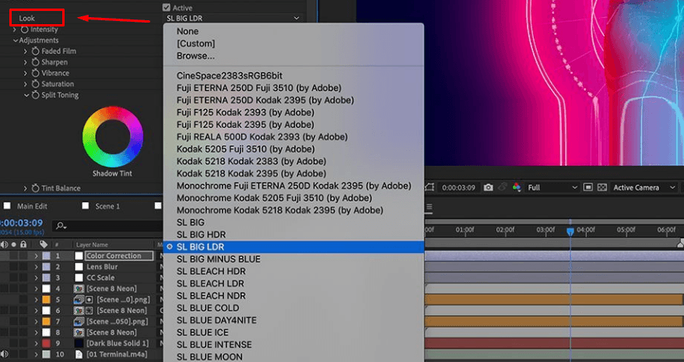Click the SL BIG LDR Look dropdown field
684x362 pixels.
233,18
